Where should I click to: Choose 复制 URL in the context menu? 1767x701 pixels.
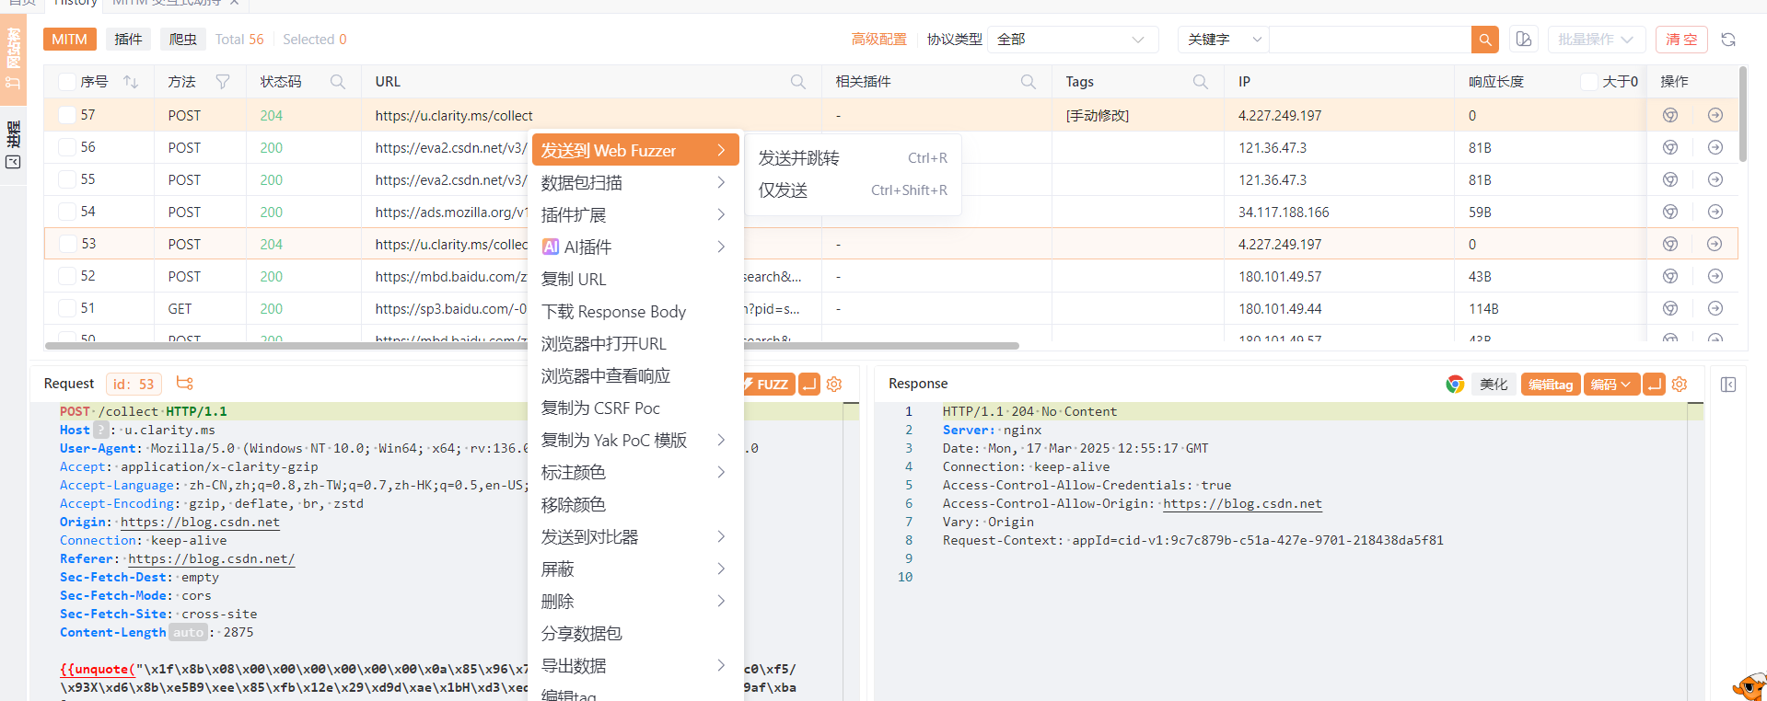pyautogui.click(x=634, y=279)
